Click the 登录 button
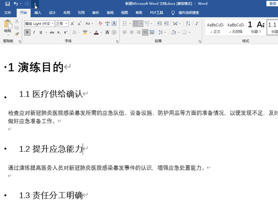The width and height of the screenshot is (278, 210). pyautogui.click(x=273, y=3)
